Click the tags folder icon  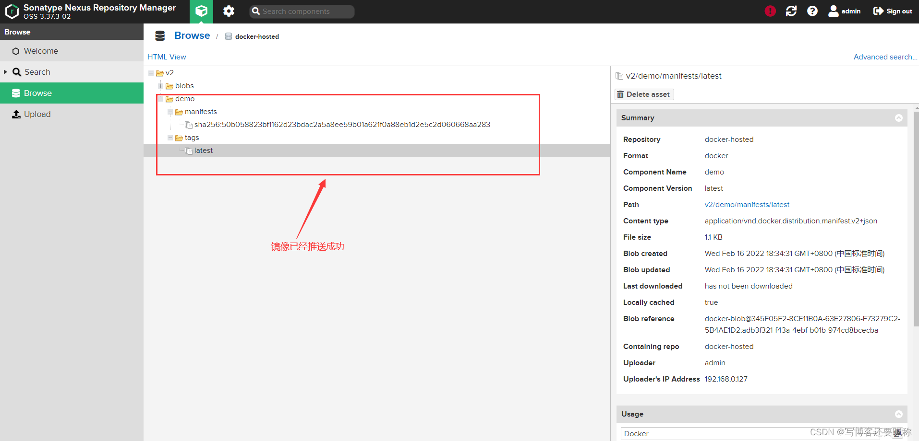click(x=179, y=138)
